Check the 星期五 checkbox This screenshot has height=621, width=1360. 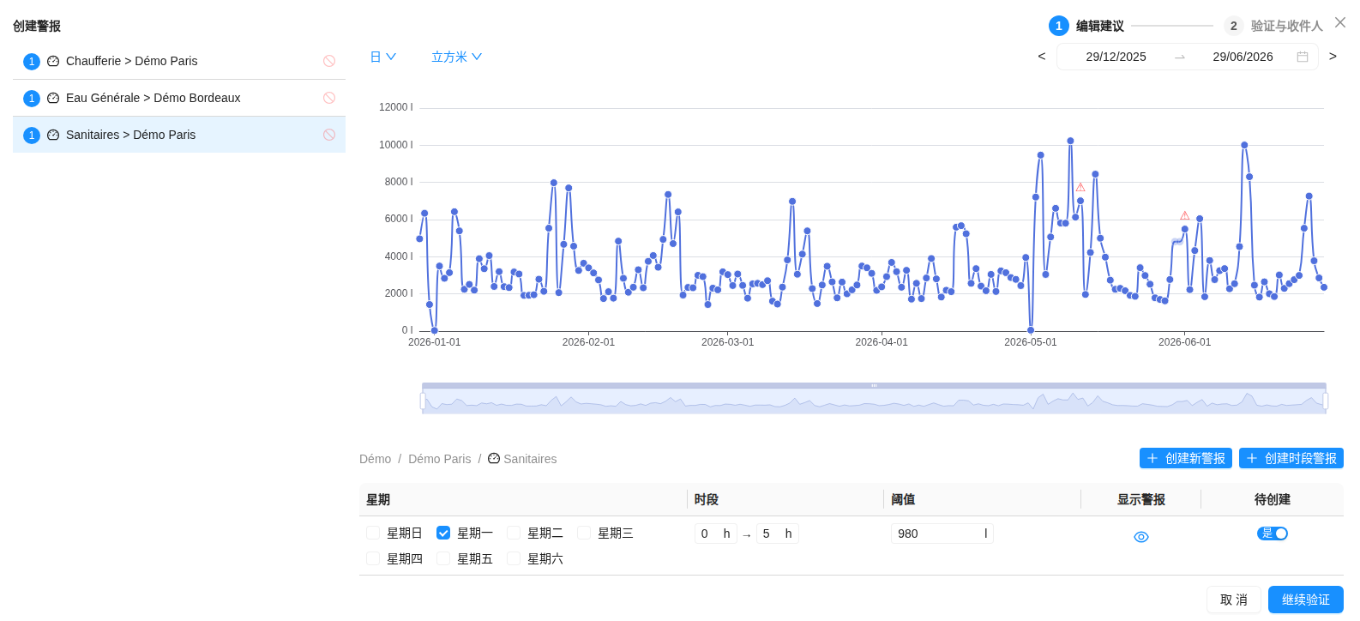coord(443,558)
